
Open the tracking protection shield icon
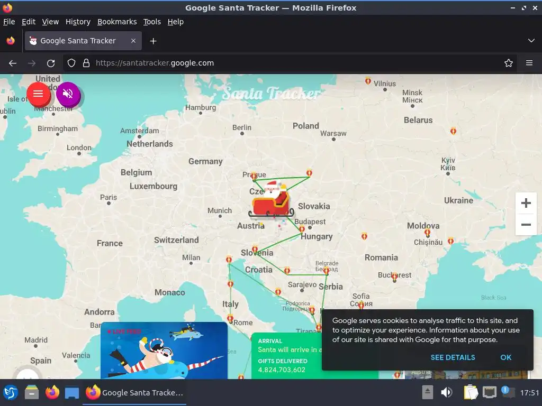71,63
